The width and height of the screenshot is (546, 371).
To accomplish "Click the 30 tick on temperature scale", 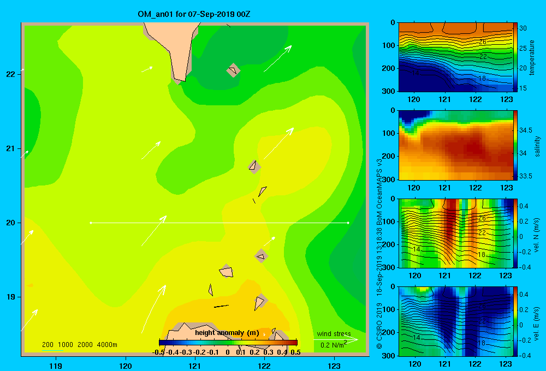I will 523,28.
